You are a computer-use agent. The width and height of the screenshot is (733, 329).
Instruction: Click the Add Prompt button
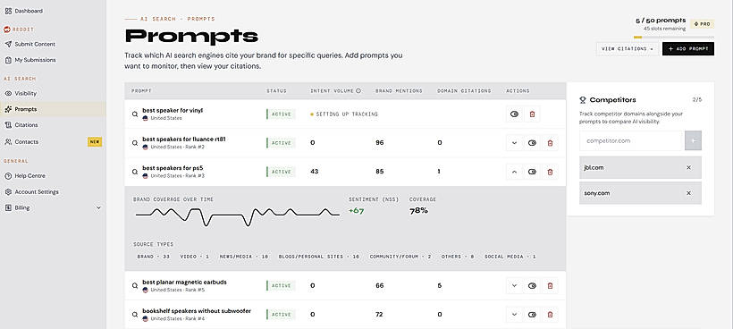[x=688, y=48]
